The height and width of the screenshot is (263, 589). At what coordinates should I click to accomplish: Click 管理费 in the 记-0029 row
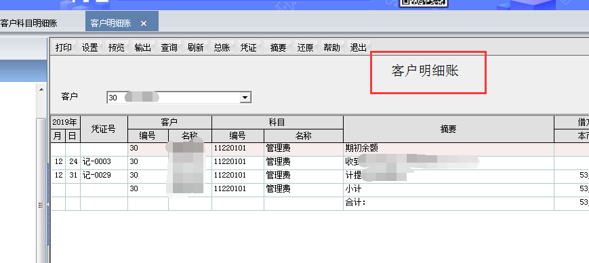point(304,176)
